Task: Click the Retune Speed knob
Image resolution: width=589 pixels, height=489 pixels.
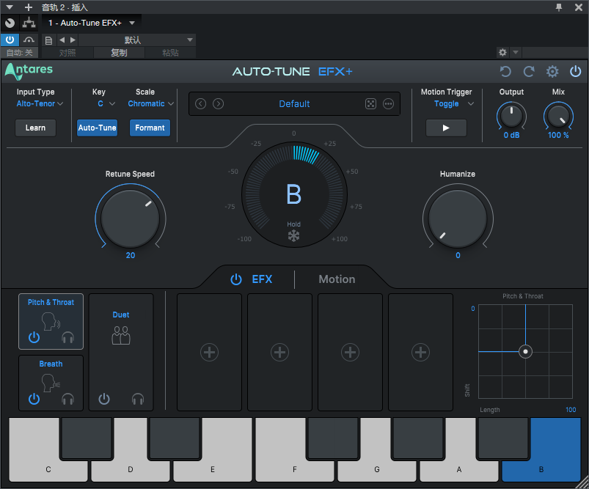Action: click(x=131, y=218)
